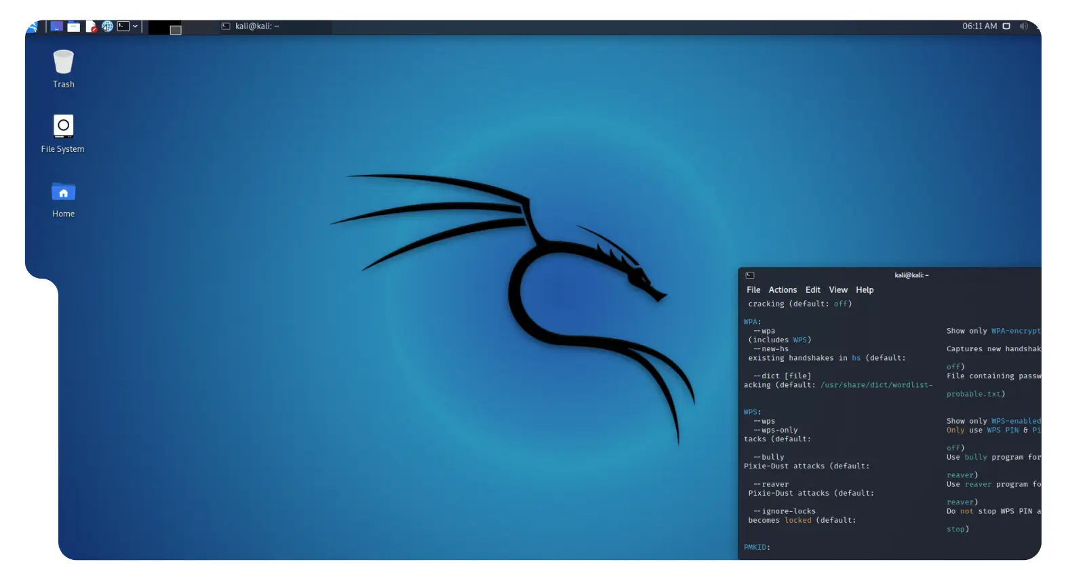Open the Help menu in terminal
This screenshot has height=581, width=1068.
coord(865,290)
